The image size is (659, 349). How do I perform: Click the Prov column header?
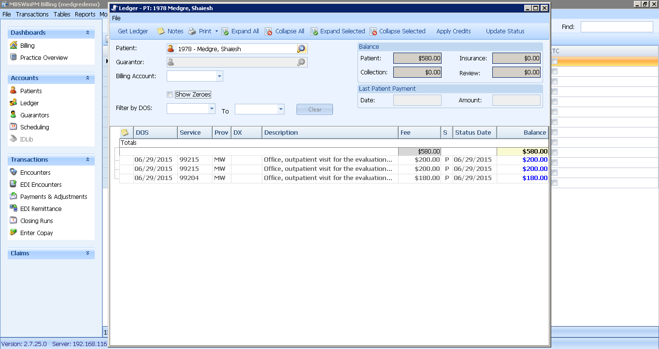(222, 132)
